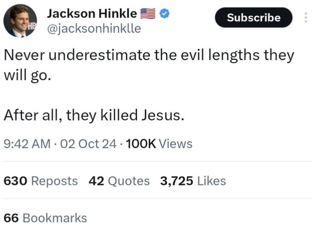Visit the @jacksonhinklle handle
Image resolution: width=316 pixels, height=229 pixels.
point(94,28)
